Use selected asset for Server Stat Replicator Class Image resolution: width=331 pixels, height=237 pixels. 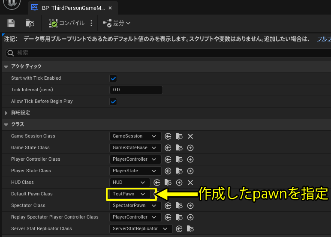point(179,229)
